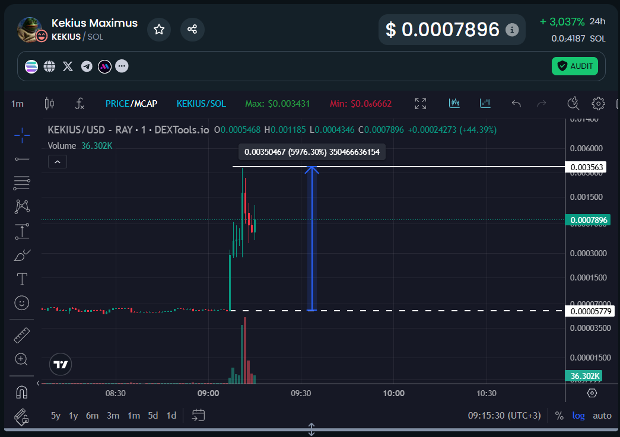The image size is (620, 437).
Task: Enable auto scale mode
Action: 602,416
